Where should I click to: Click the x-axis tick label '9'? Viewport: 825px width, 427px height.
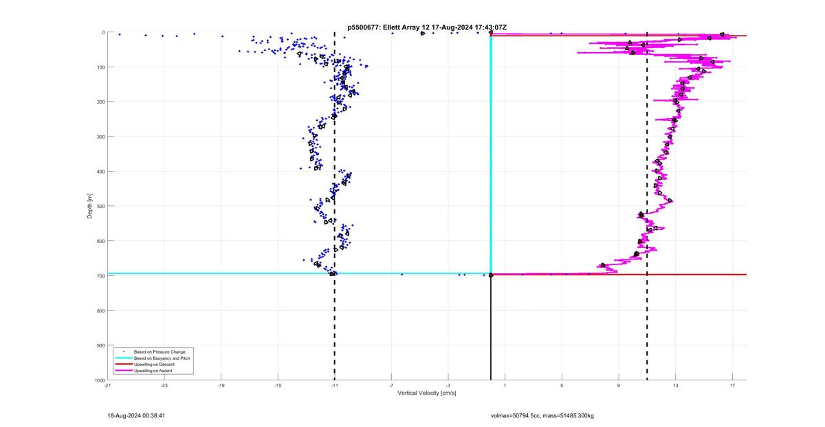coord(619,385)
